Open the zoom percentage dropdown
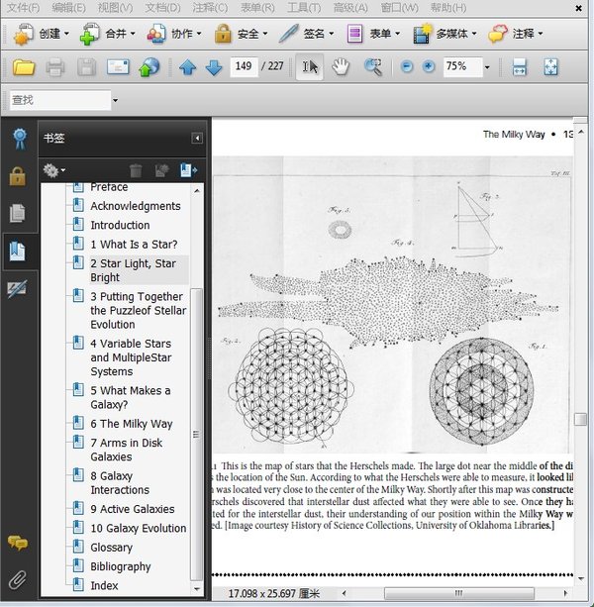This screenshot has height=607, width=594. click(x=486, y=67)
